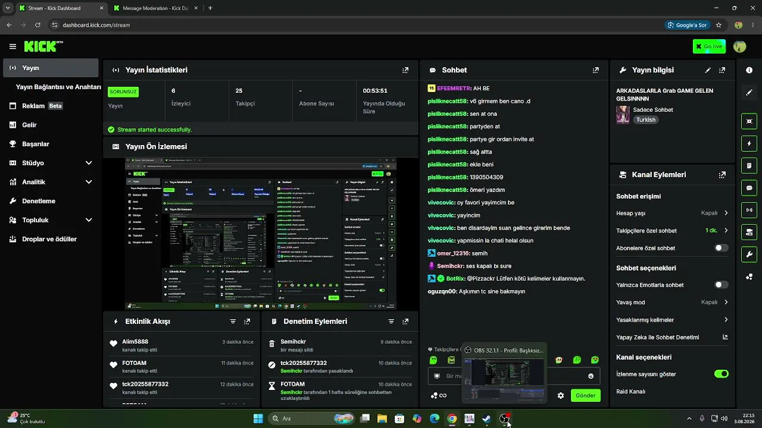Open the Chrome tab search dropdown

pyautogui.click(x=8, y=8)
